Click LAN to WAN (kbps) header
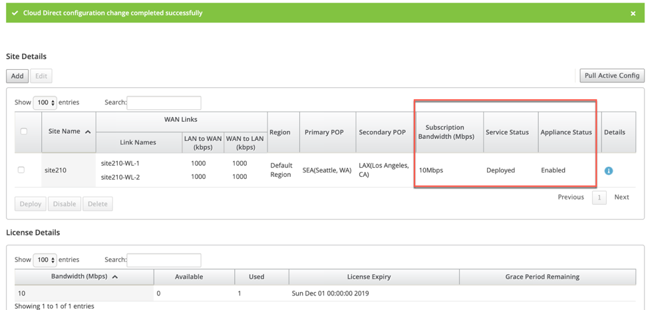This screenshot has width=648, height=310. [202, 142]
